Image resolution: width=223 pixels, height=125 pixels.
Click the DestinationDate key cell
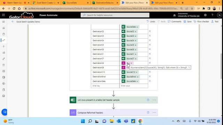click(105, 81)
